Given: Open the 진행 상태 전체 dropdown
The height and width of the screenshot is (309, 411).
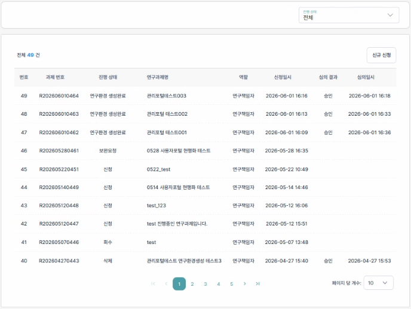Looking at the screenshot, I should click(x=349, y=15).
